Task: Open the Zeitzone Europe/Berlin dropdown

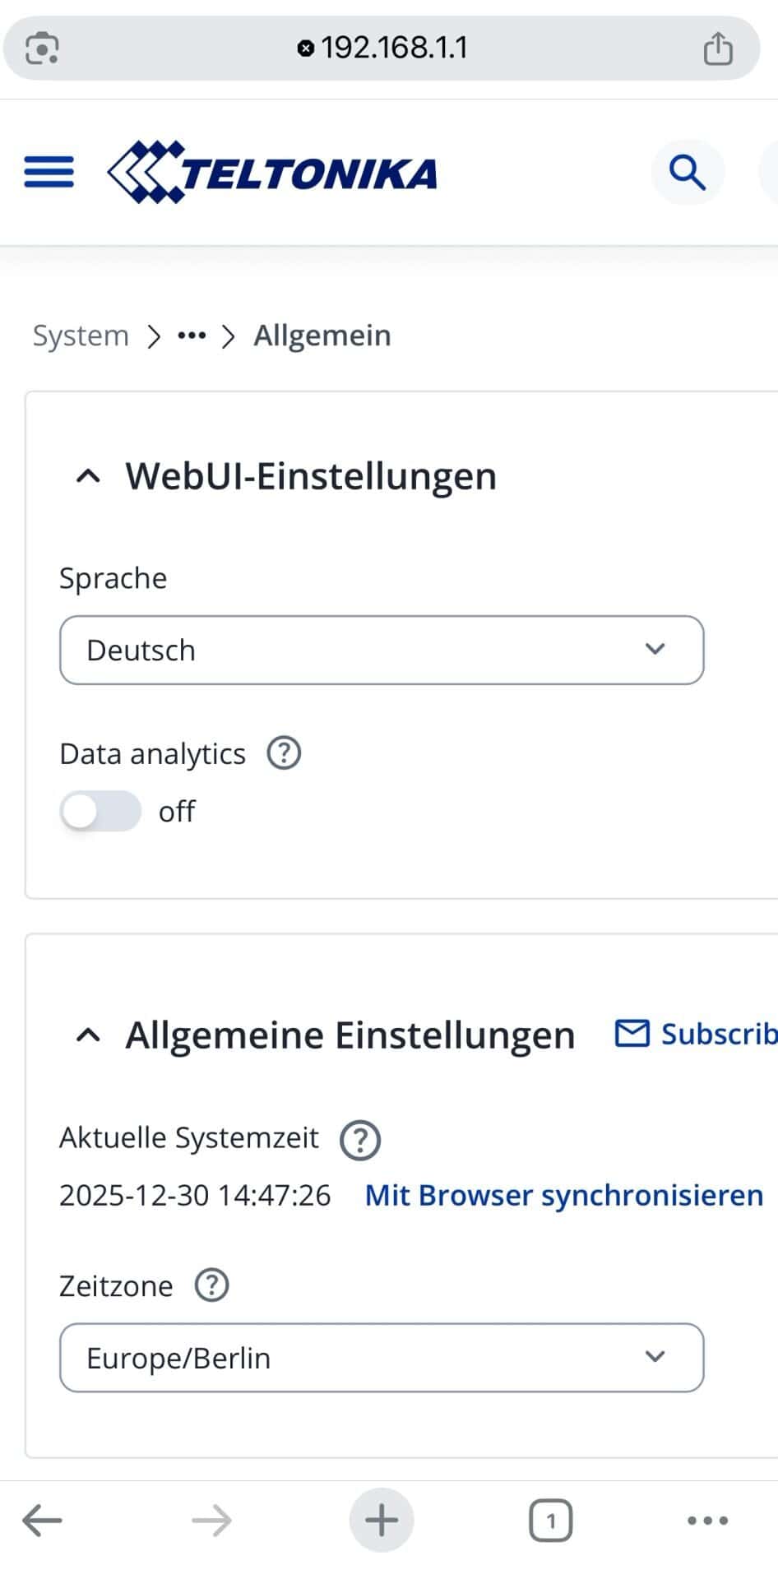Action: pyautogui.click(x=381, y=1358)
